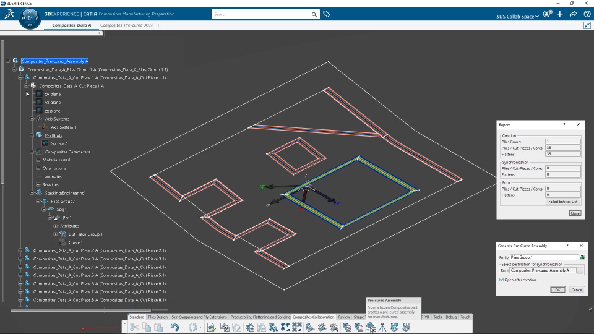Screen dimensions: 594x334
Task: Click the Report dialog help question mark
Action: [x=564, y=124]
